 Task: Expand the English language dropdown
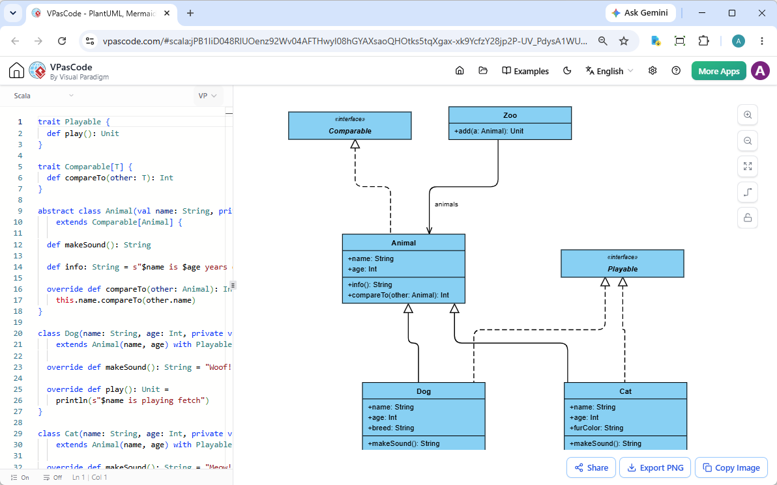(x=609, y=71)
